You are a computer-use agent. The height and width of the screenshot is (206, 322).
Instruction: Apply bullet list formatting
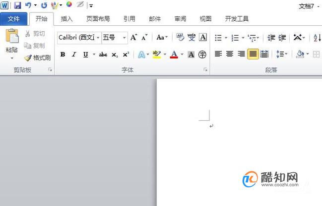218,38
